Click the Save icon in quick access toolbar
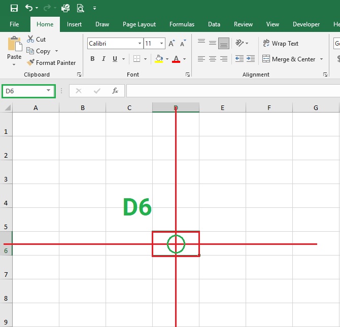 (14, 8)
